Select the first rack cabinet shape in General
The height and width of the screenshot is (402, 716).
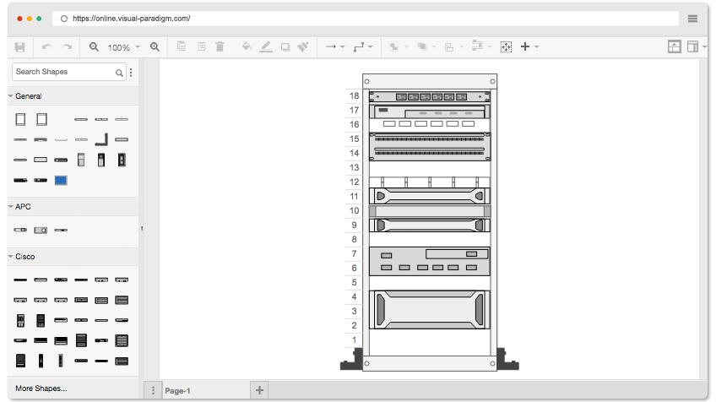[x=20, y=119]
